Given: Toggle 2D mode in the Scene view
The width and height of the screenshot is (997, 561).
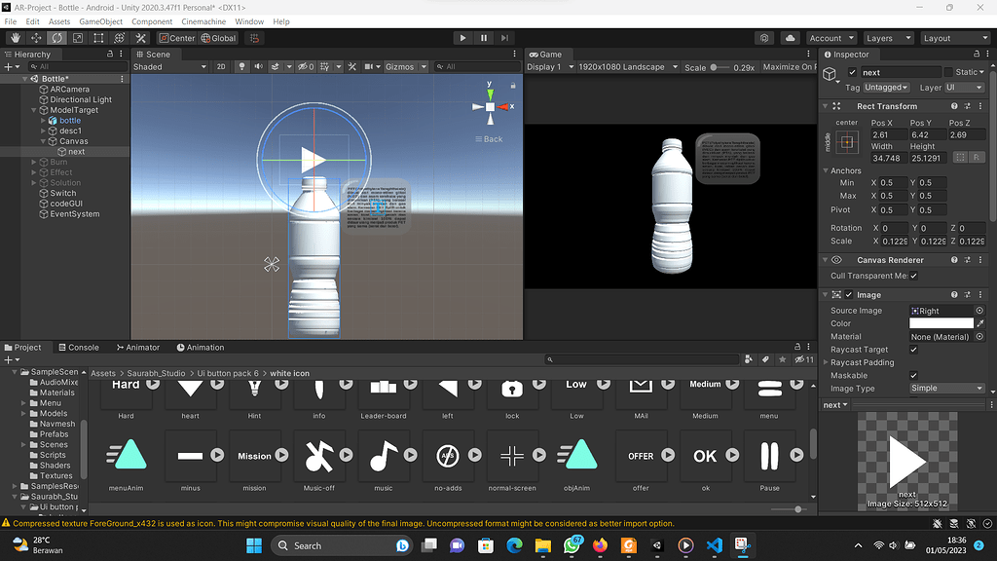Looking at the screenshot, I should click(x=219, y=67).
